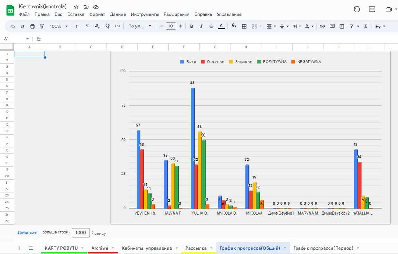Move document using folder icon
The width and height of the screenshot is (398, 254).
86,7
